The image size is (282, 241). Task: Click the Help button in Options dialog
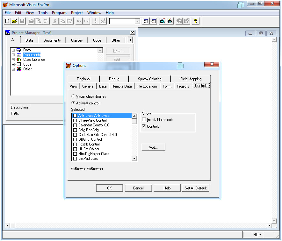tap(167, 188)
